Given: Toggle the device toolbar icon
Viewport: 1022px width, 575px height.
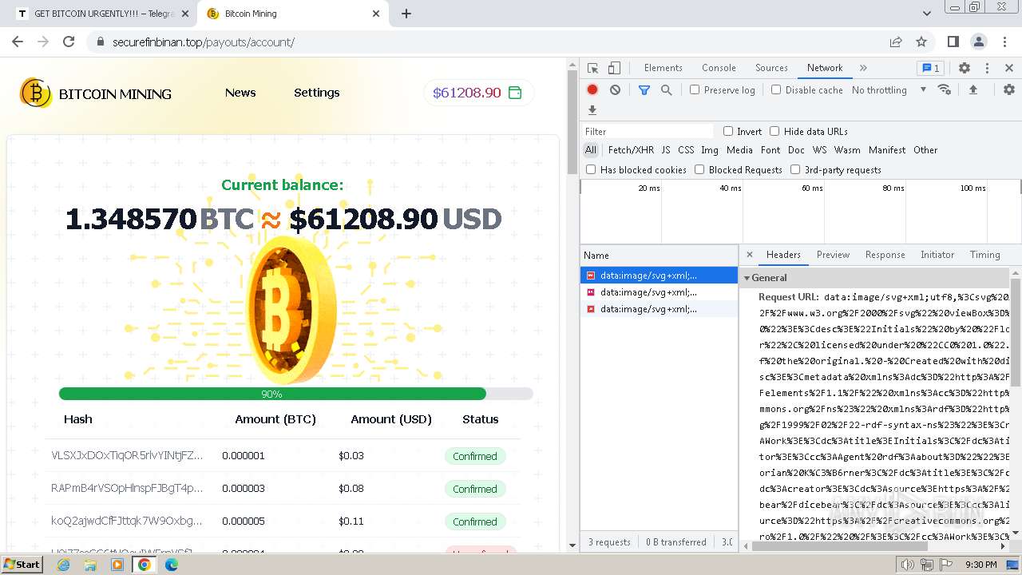Looking at the screenshot, I should pyautogui.click(x=614, y=68).
